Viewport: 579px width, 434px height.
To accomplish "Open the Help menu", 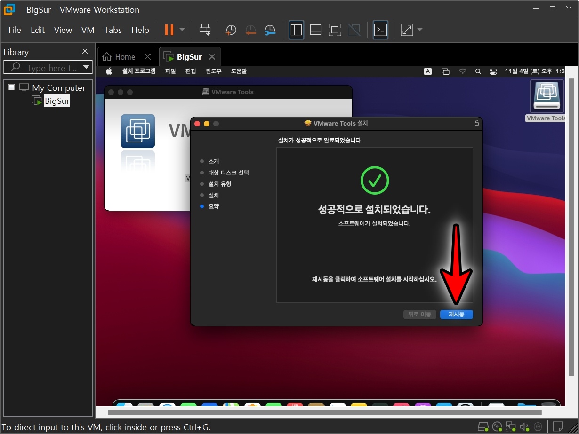I will (140, 30).
